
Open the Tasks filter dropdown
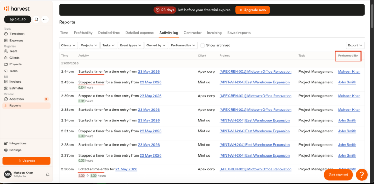pyautogui.click(x=109, y=45)
